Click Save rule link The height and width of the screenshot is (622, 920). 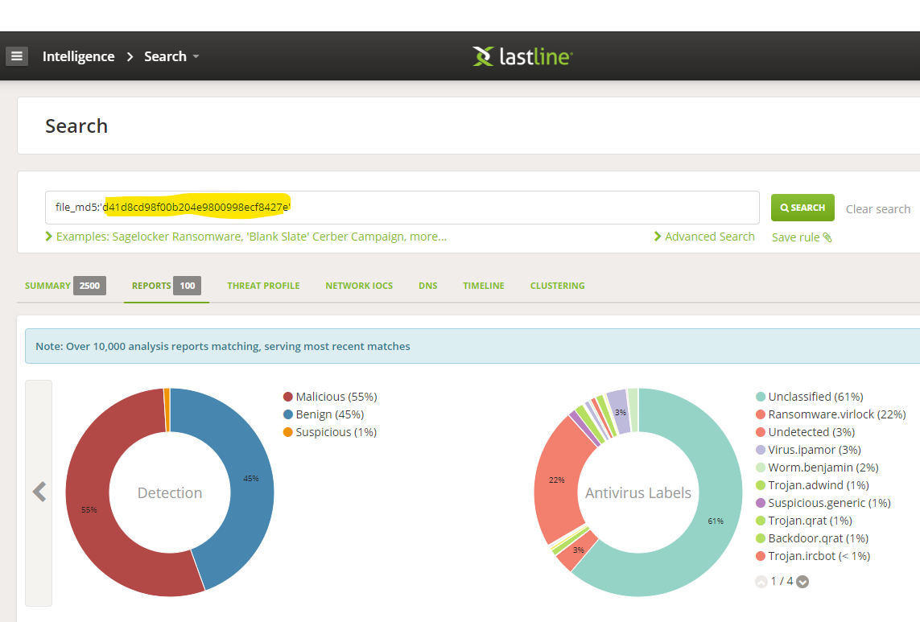click(x=802, y=237)
